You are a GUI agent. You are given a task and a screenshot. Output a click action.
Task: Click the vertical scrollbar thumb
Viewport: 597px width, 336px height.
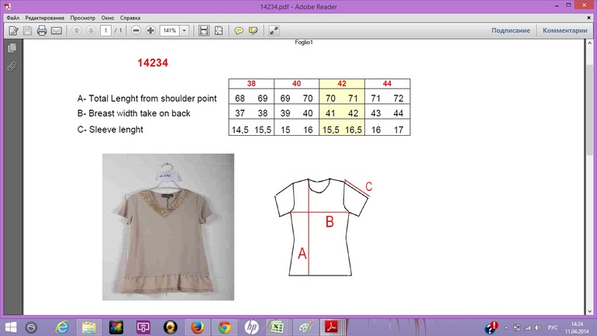tap(589, 109)
